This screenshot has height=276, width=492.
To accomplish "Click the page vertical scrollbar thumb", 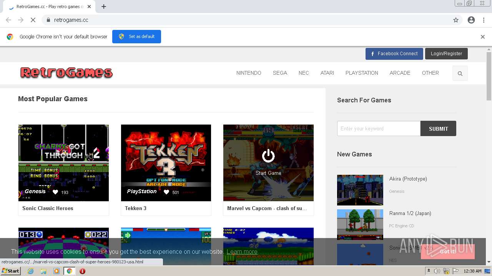I will [489, 76].
